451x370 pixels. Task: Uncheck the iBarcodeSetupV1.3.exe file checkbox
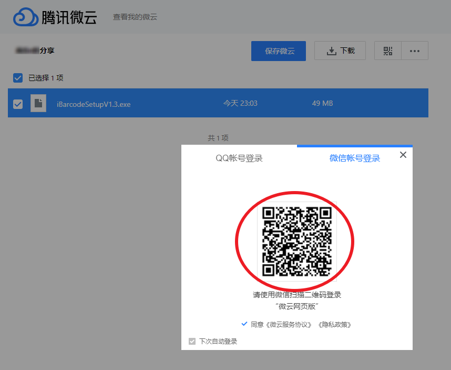(x=18, y=104)
